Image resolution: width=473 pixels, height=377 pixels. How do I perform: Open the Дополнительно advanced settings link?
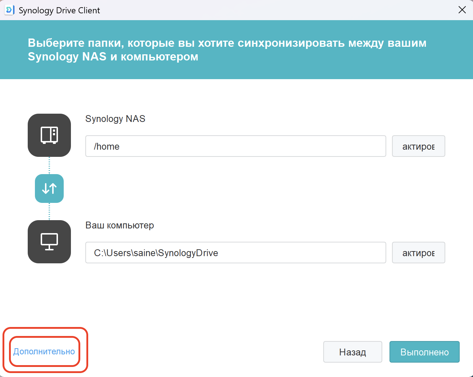pos(44,351)
